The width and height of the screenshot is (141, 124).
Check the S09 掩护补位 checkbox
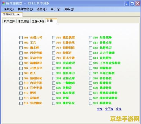pyautogui.click(x=54, y=103)
